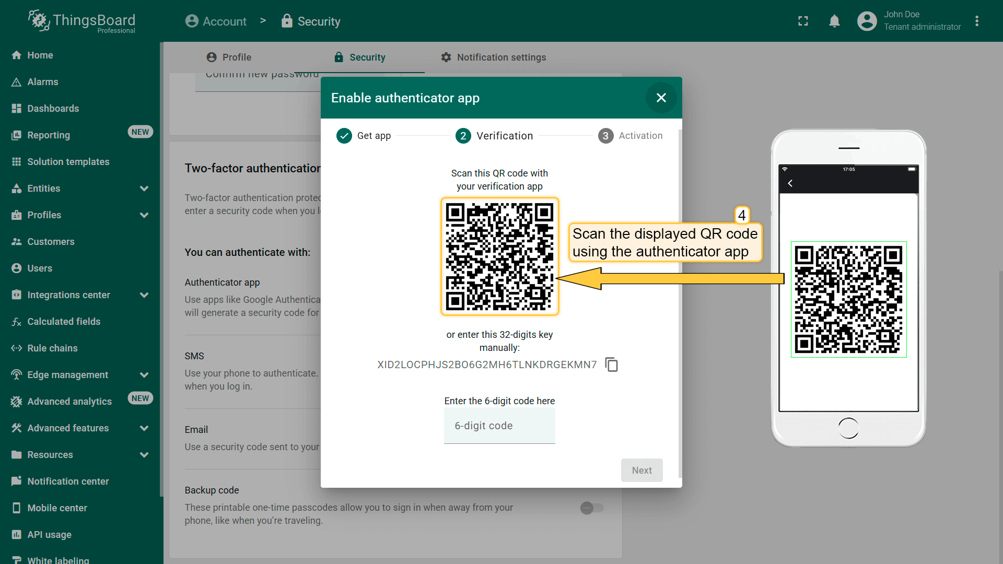Expand the Advanced features section
This screenshot has width=1003, height=564.
144,428
